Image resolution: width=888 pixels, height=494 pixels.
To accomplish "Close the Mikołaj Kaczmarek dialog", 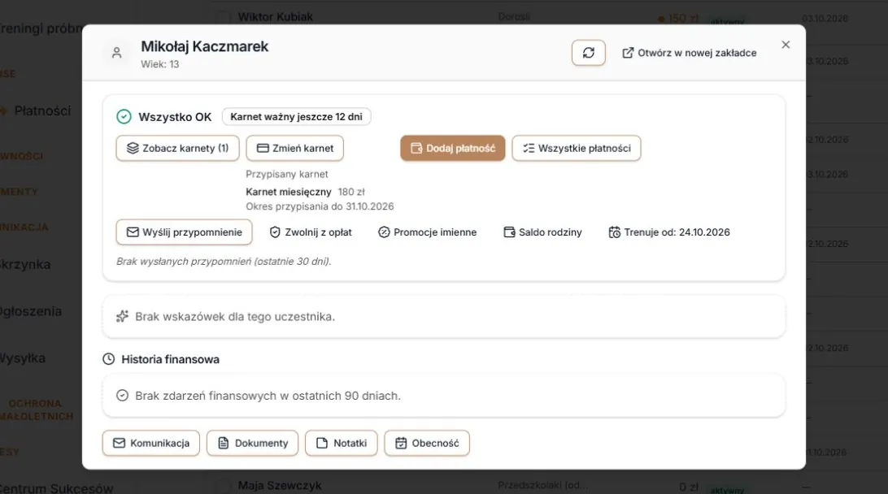I will (786, 45).
